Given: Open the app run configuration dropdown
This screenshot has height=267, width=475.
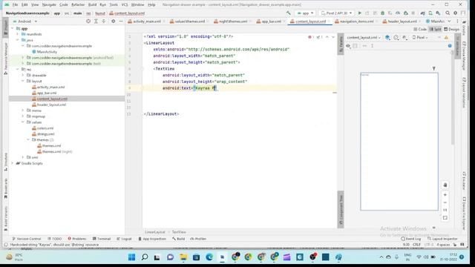Looking at the screenshot, I should click(x=305, y=13).
